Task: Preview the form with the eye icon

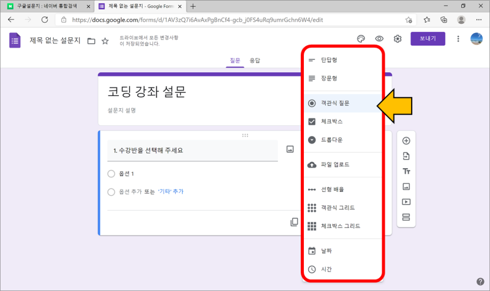Action: pos(379,39)
